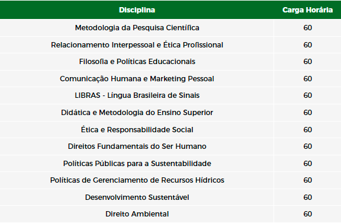Image resolution: width=341 pixels, height=223 pixels.
Task: Click hours value for Ética e Responsabilidade
Action: tap(307, 129)
